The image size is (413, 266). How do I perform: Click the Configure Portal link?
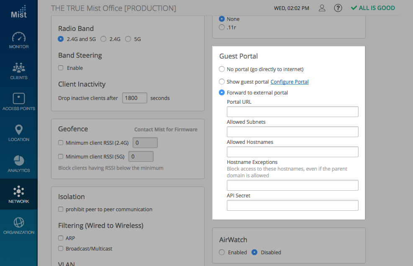pyautogui.click(x=290, y=82)
